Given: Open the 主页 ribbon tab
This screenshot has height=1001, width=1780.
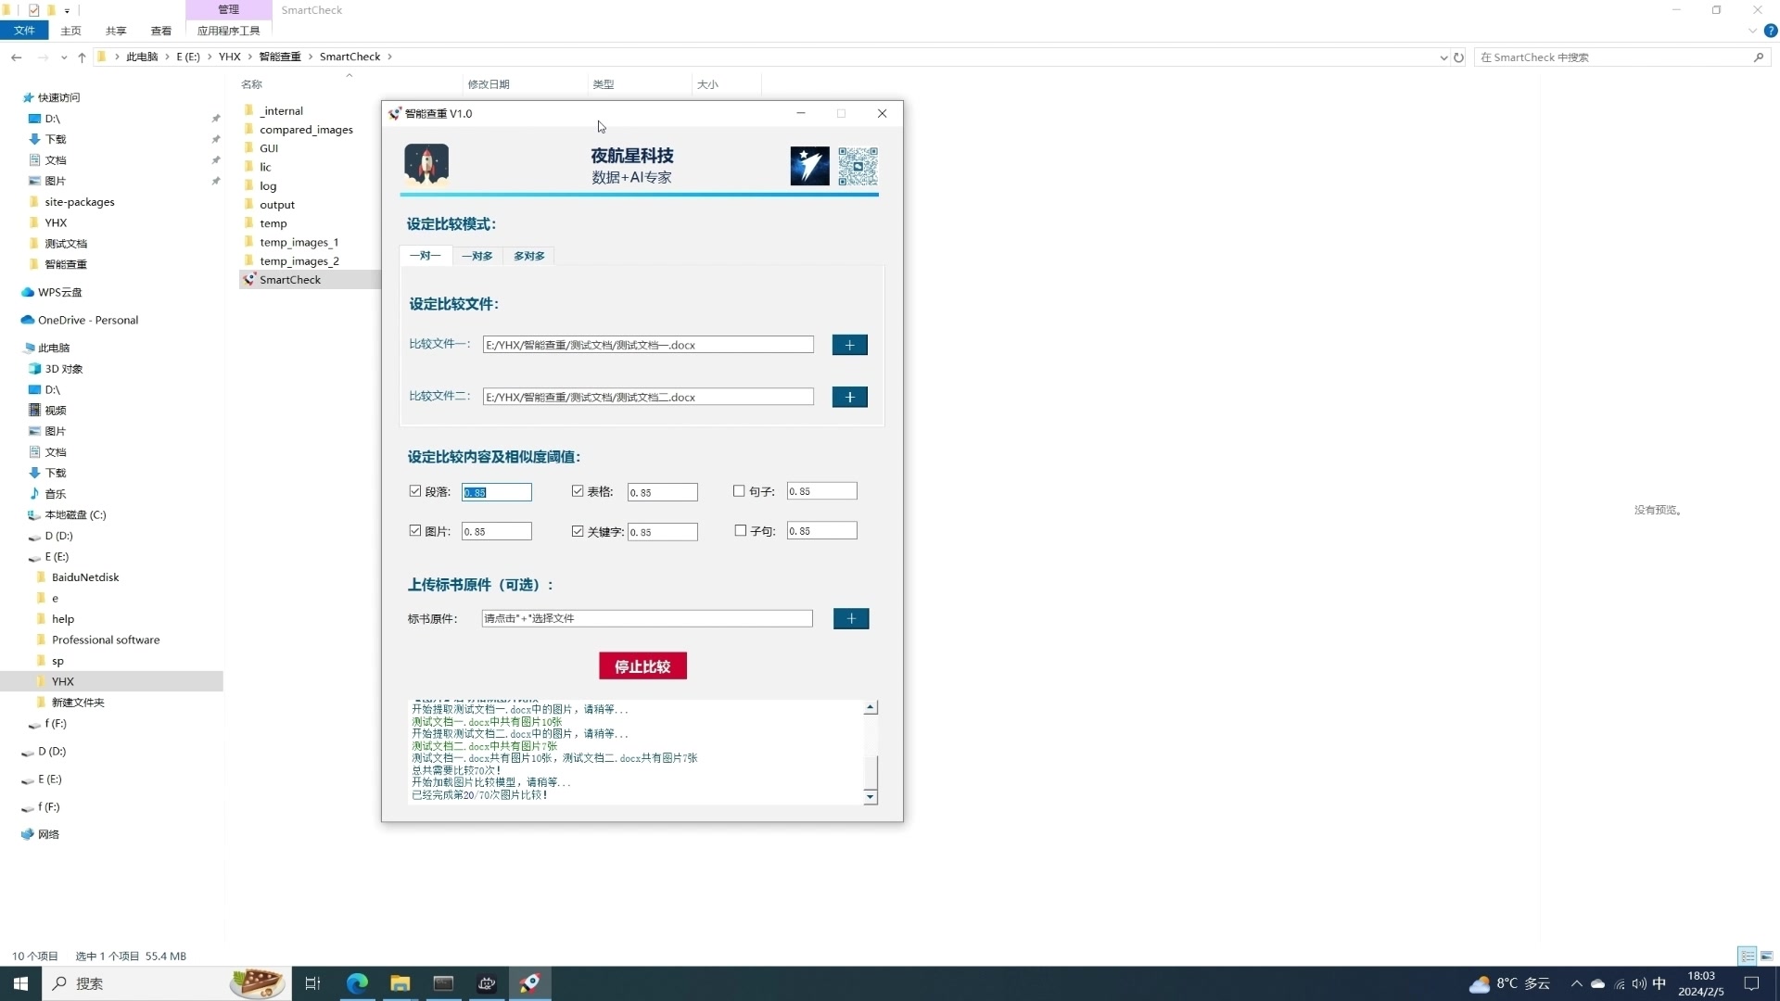Looking at the screenshot, I should pos(70,31).
